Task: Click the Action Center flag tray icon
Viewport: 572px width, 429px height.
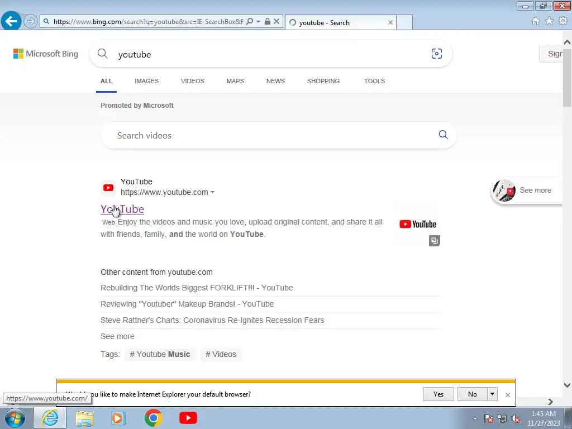Action: [x=489, y=418]
